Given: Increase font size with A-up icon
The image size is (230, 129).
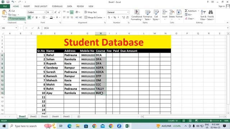Looking at the screenshot, I should click(55, 12).
